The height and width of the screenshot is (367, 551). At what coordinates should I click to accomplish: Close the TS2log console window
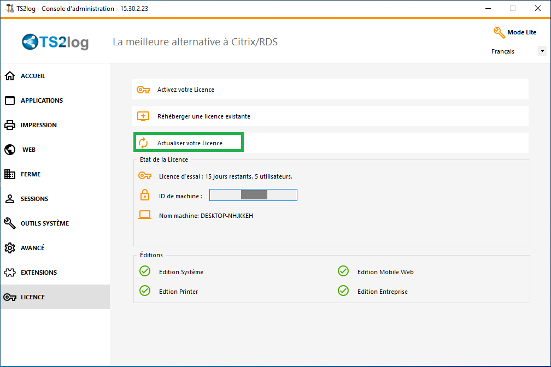(x=538, y=8)
